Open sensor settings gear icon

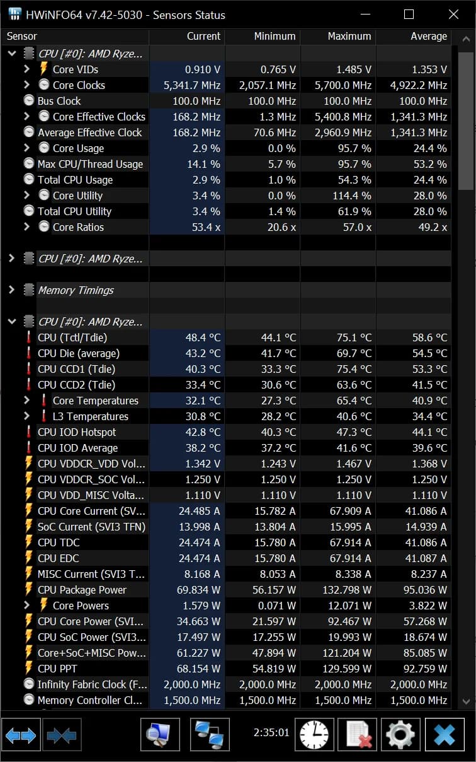click(400, 735)
